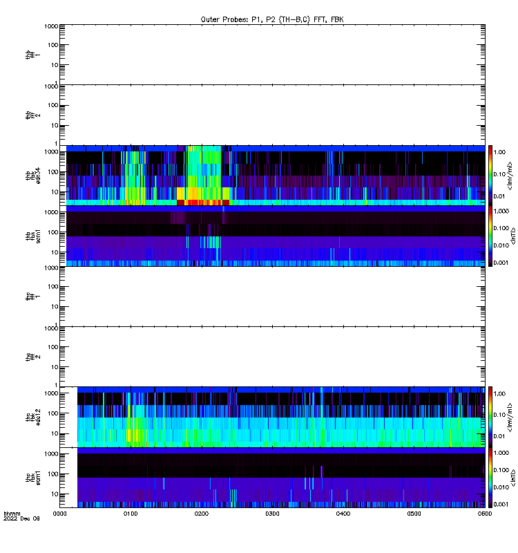Click the 0400 time axis label
Viewport: 518px width, 553px height.
click(x=343, y=514)
